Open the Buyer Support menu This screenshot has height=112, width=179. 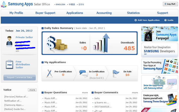(x=45, y=13)
